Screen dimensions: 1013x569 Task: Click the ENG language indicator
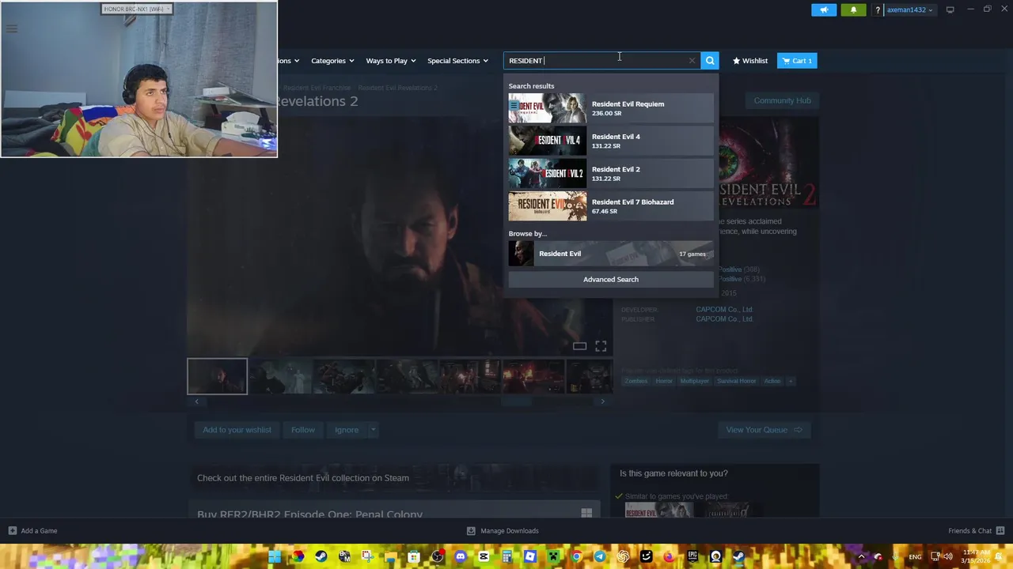tap(915, 556)
